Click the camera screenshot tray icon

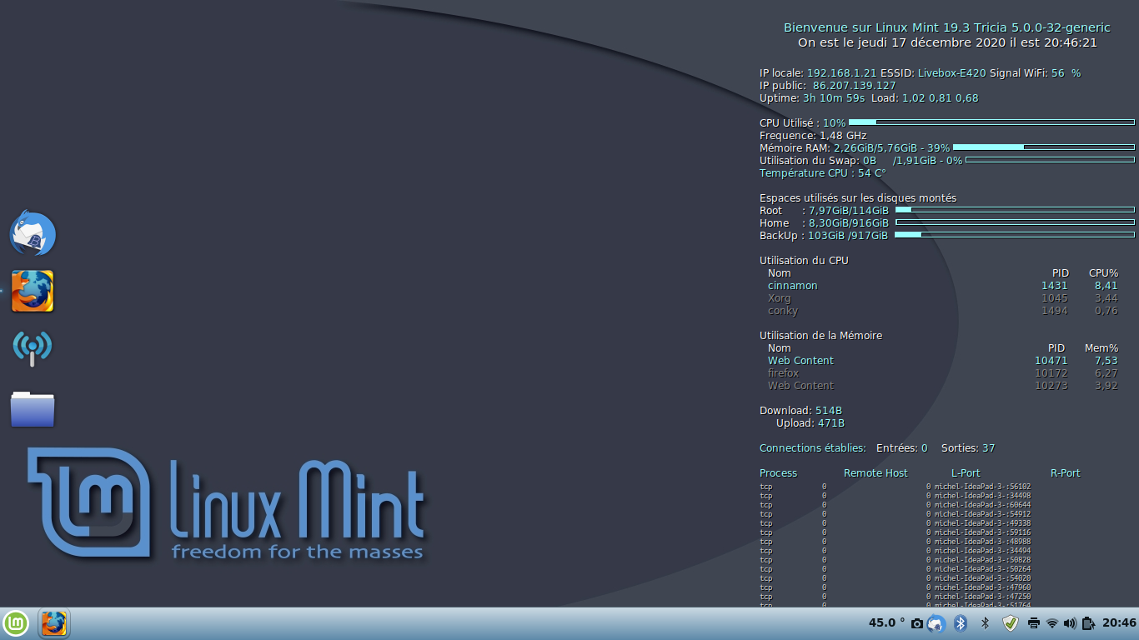click(x=917, y=623)
